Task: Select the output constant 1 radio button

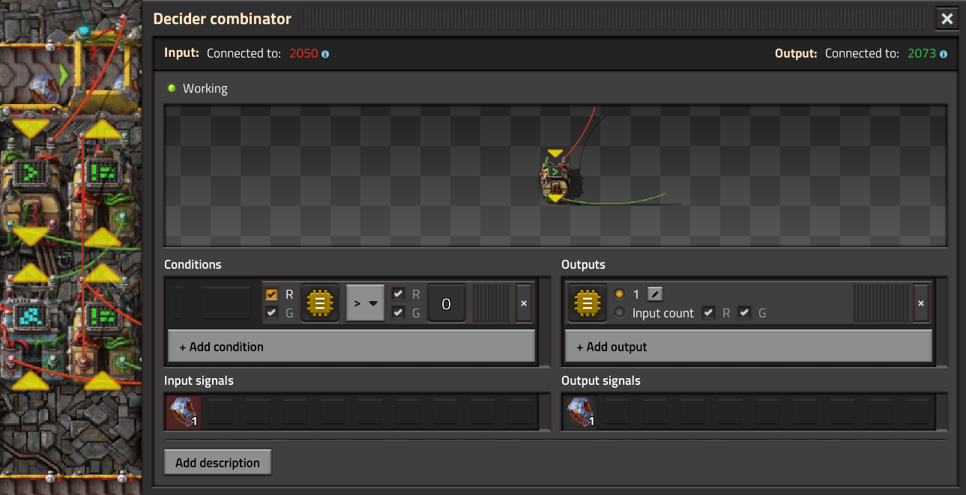Action: (619, 294)
